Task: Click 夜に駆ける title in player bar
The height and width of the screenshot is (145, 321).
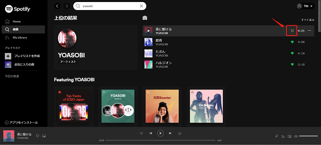Action: point(24,134)
